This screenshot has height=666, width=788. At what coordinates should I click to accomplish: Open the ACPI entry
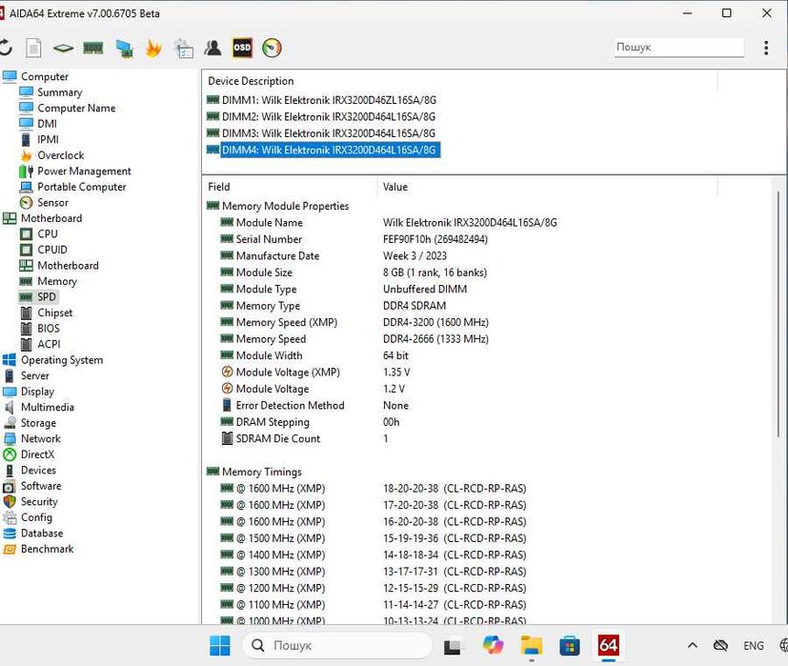(49, 344)
